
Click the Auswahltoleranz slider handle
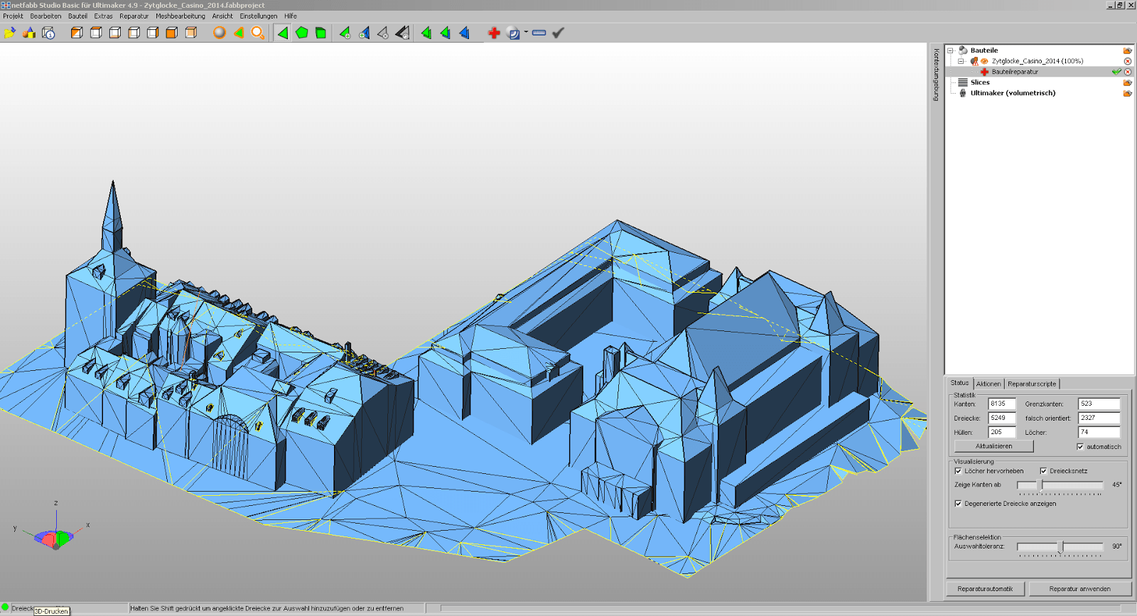pyautogui.click(x=1060, y=546)
